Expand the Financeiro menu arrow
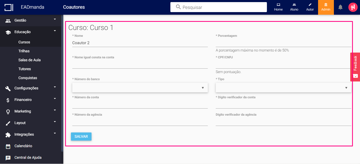360x164 pixels. click(55, 99)
